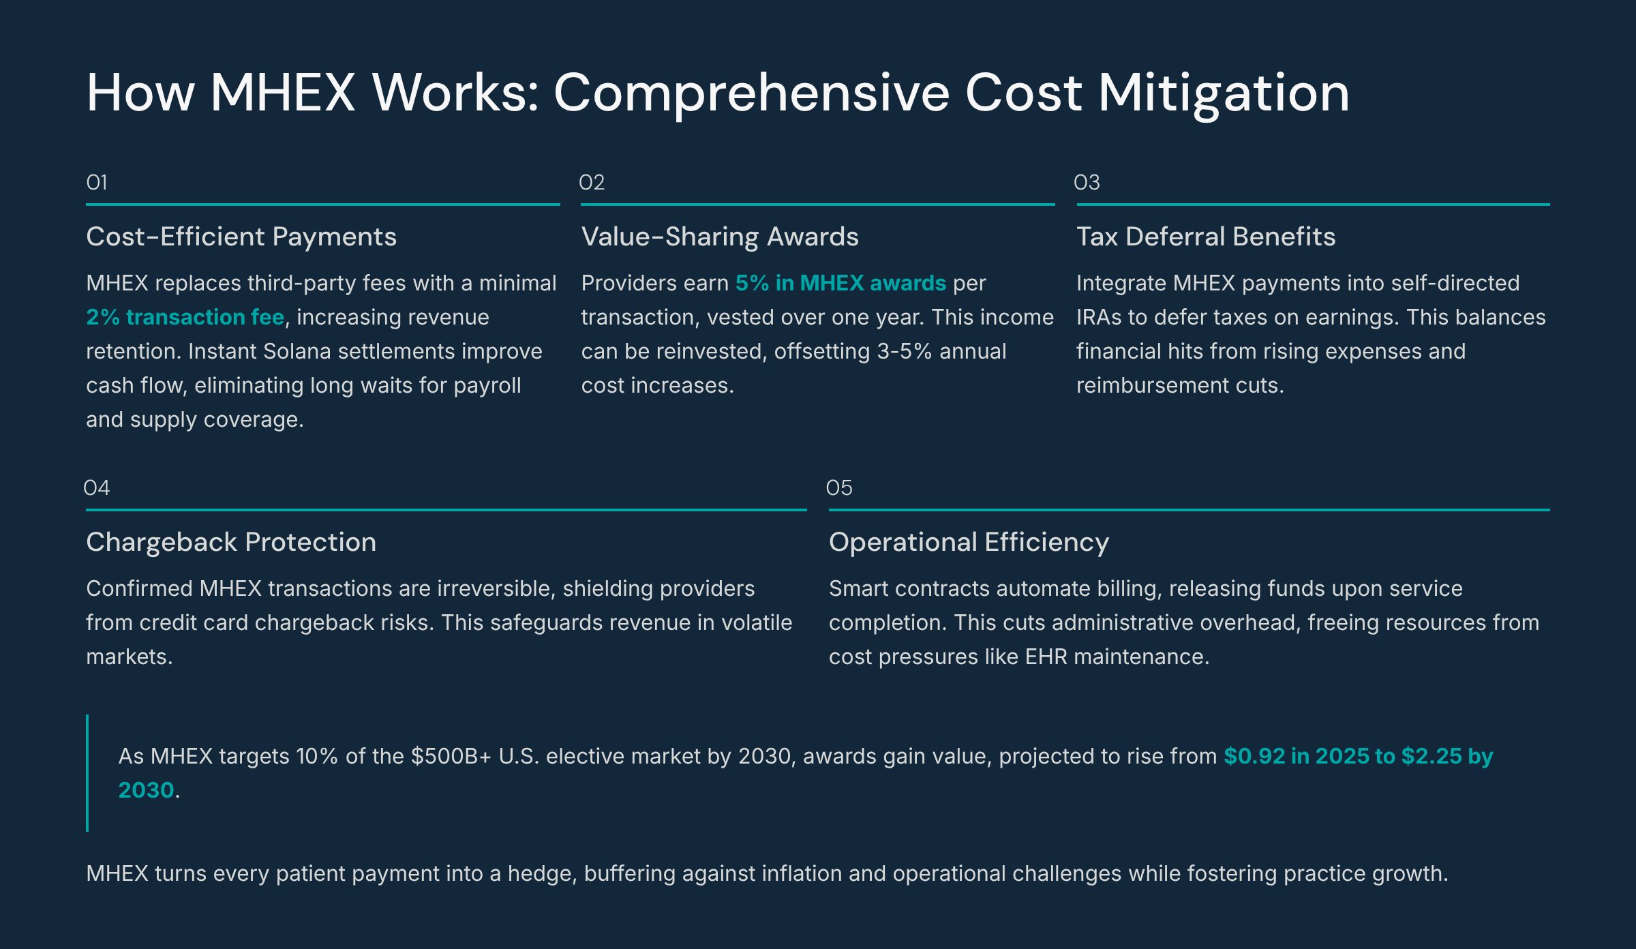Click the "Chargeback Protection" heading
1636x949 pixels.
(x=231, y=542)
